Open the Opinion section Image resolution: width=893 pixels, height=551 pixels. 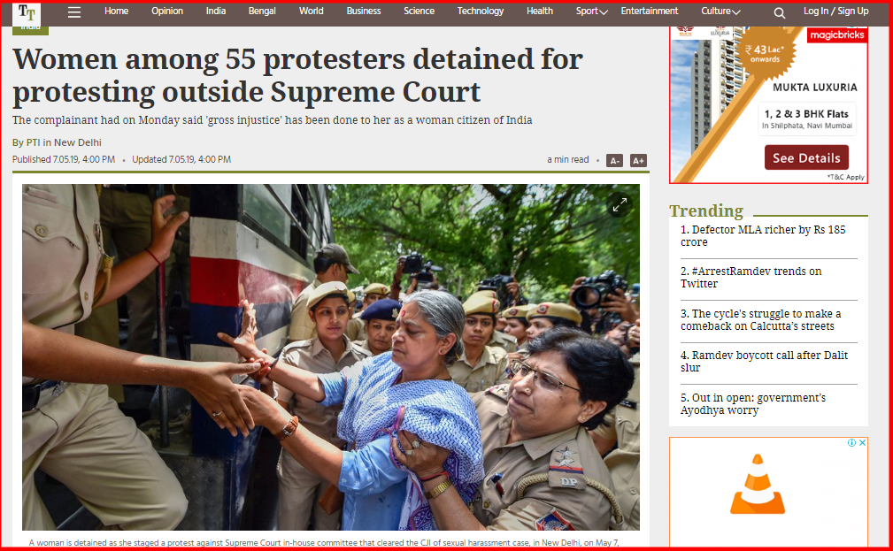(x=167, y=11)
